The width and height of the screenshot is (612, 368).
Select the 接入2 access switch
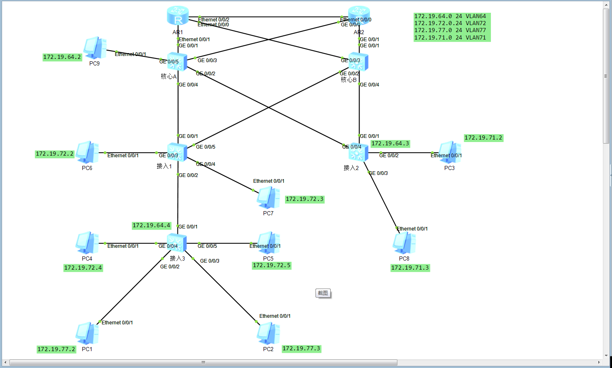tap(359, 152)
